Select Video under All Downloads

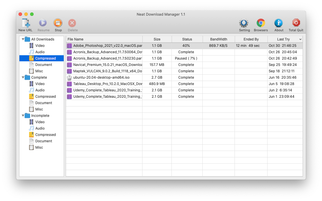40,46
